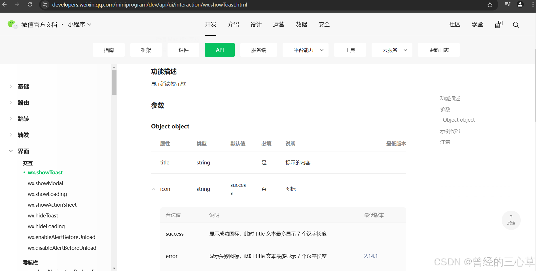The width and height of the screenshot is (536, 271).
Task: Select the 数据 top navigation item
Action: click(x=301, y=24)
